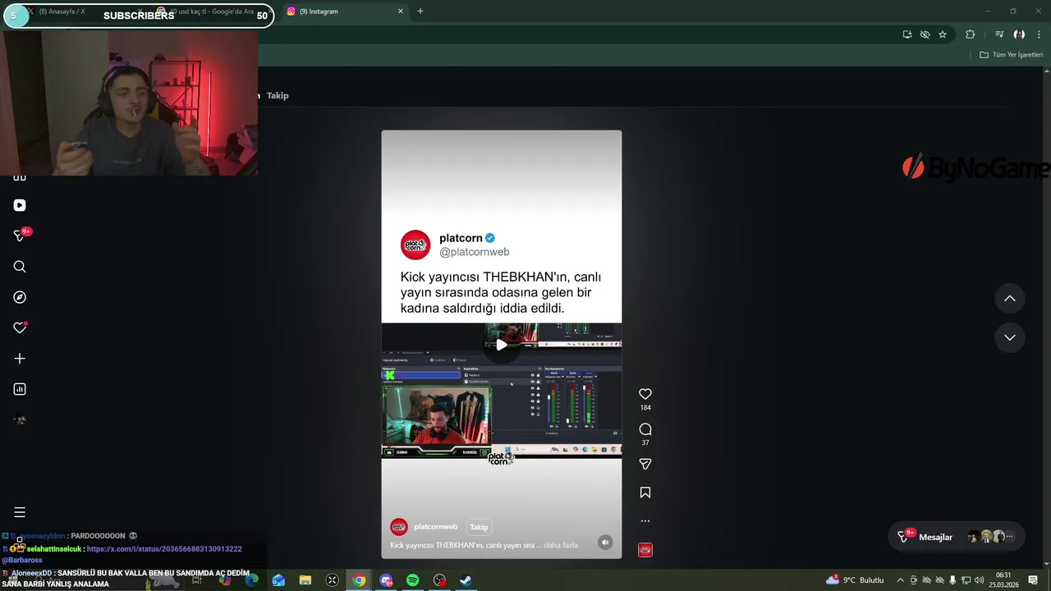1051x591 pixels.
Task: Create a new post plus icon
Action: (20, 359)
